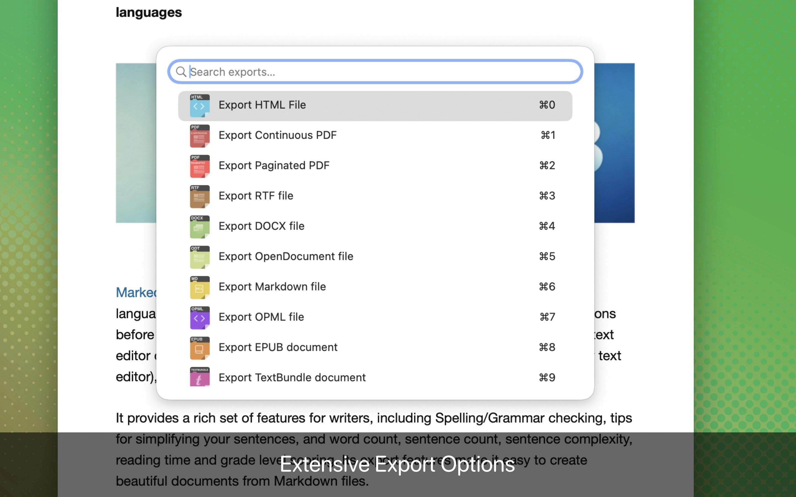Select Export DOCX file
The image size is (796, 497).
coord(375,226)
